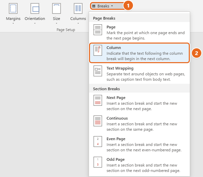Click the Page break icon
This screenshot has width=203, height=177.
click(98, 30)
